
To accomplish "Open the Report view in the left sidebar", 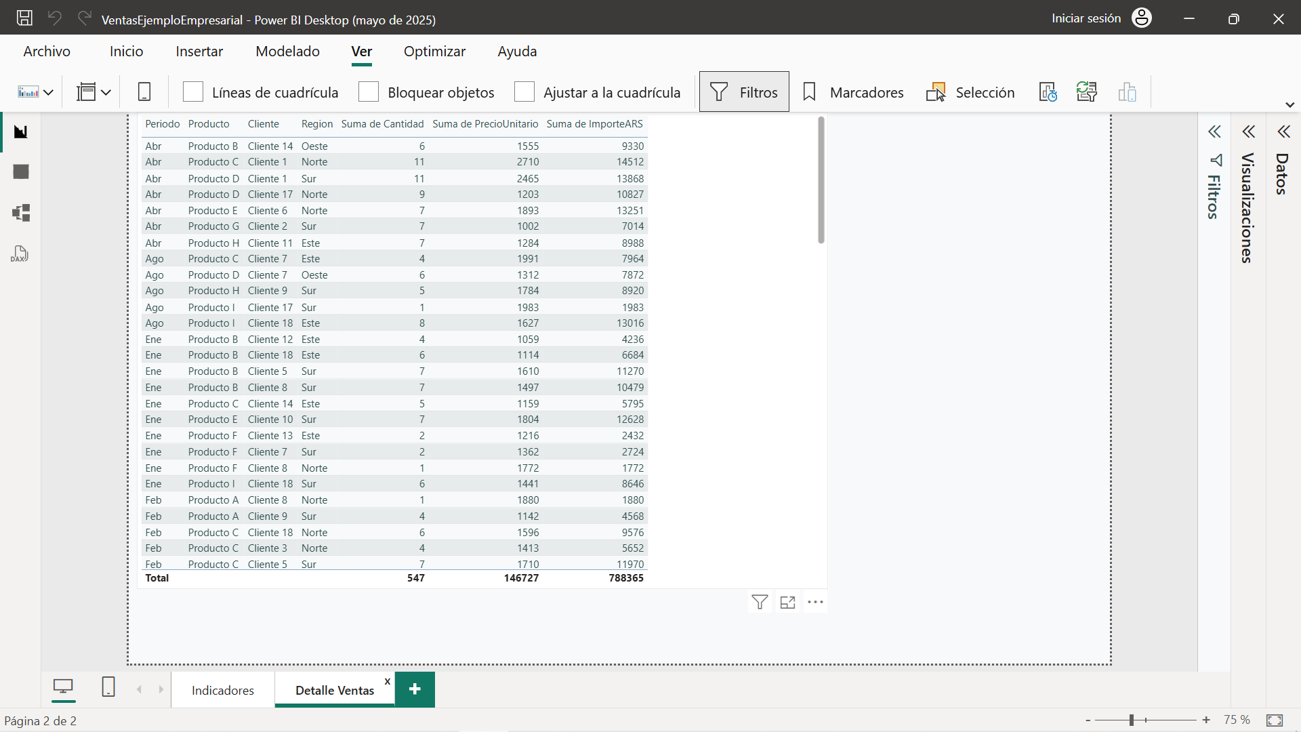I will coord(21,131).
